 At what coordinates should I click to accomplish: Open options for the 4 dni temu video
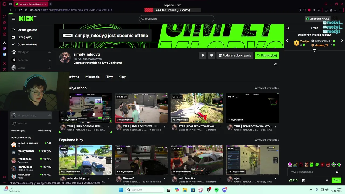pos(164,126)
